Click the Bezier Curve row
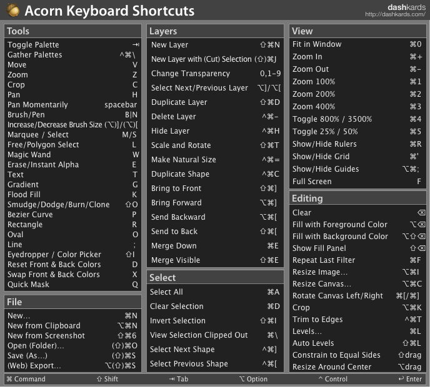The height and width of the screenshot is (387, 430). 73,215
